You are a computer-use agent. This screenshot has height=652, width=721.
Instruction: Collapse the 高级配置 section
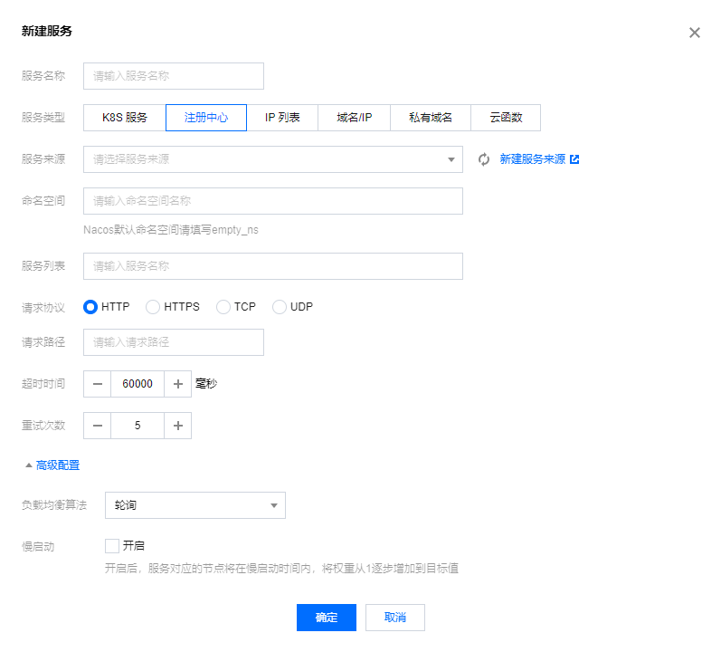click(x=52, y=465)
